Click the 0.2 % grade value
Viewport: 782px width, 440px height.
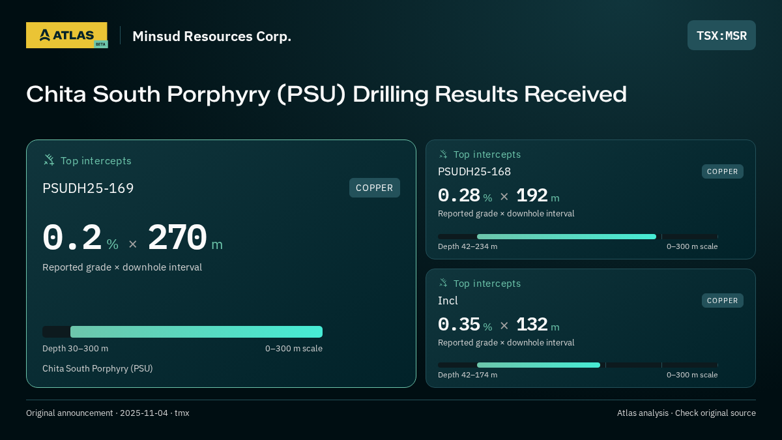click(80, 239)
